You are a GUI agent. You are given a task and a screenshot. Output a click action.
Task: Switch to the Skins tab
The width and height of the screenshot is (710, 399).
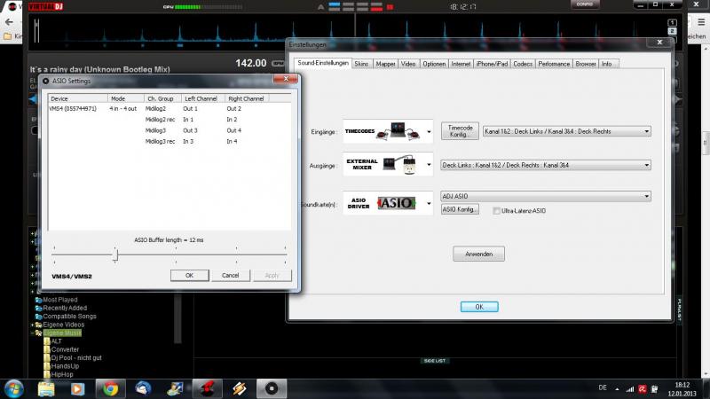[361, 64]
